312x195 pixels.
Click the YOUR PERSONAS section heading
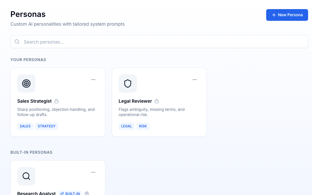pyautogui.click(x=28, y=60)
